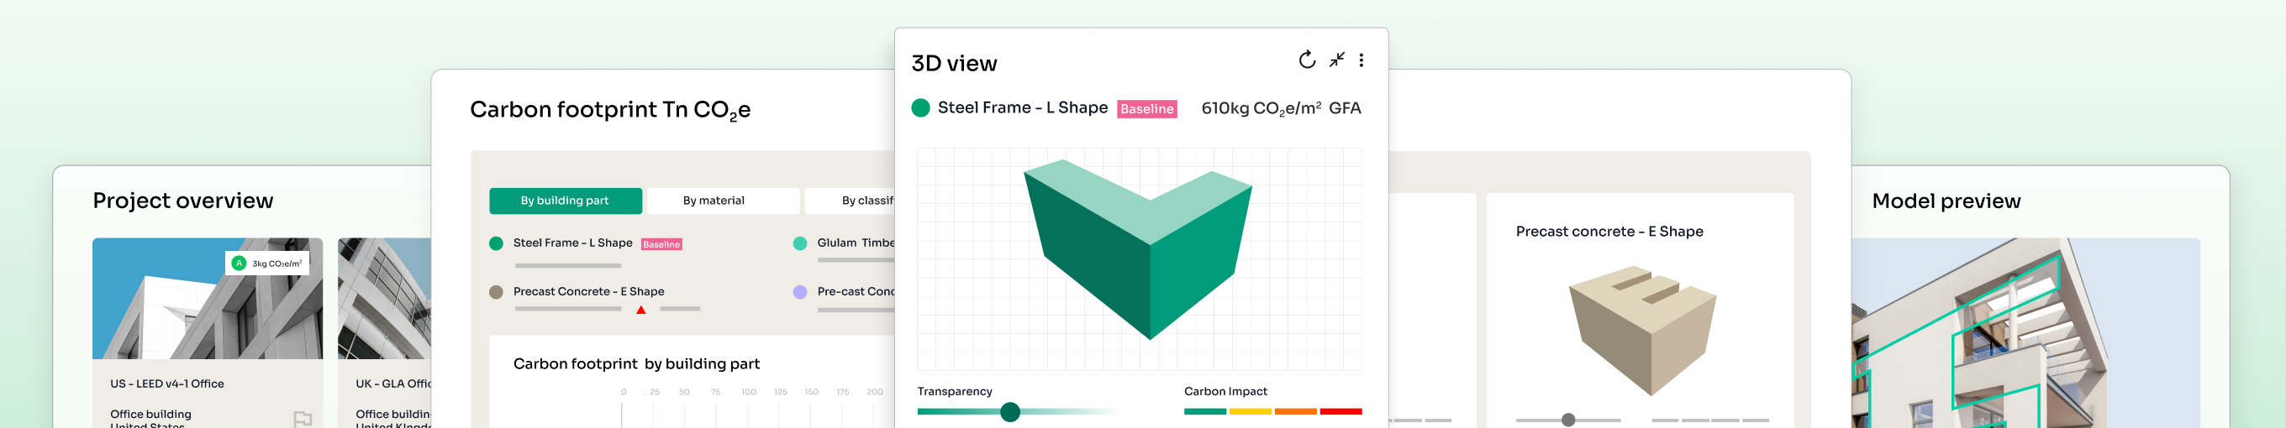Screen dimensions: 2286x428
Task: Click the Office building label on US card
Action: tap(151, 414)
